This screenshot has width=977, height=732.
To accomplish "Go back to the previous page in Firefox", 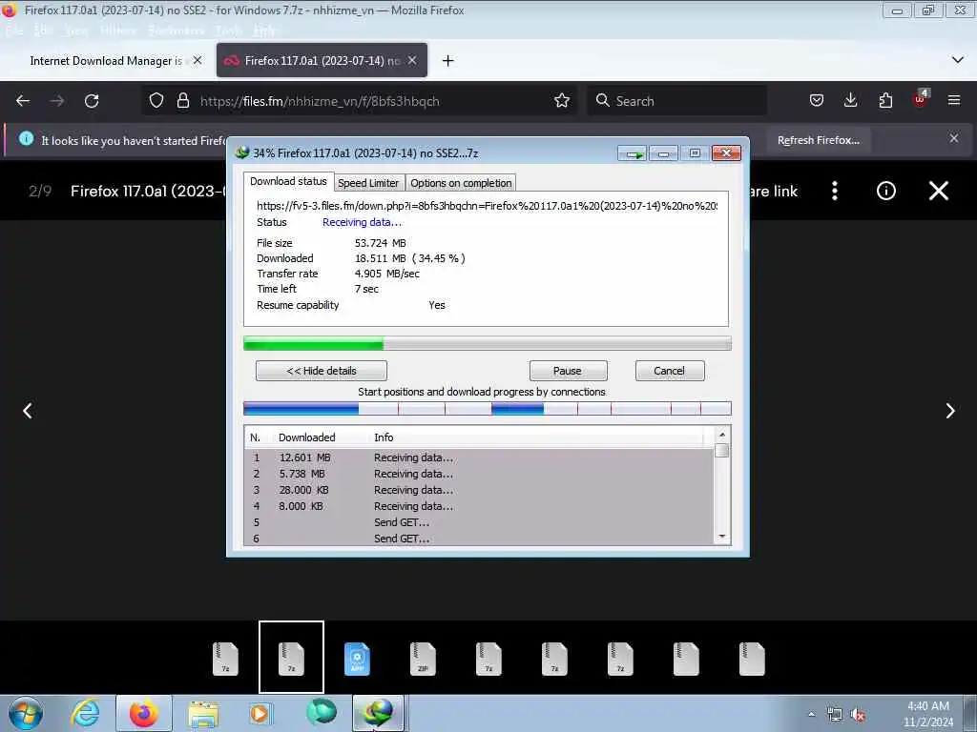I will [x=23, y=101].
